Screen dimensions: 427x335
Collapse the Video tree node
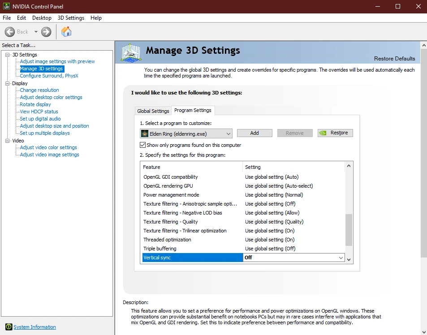coord(8,141)
